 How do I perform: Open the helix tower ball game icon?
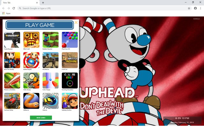(51, 80)
